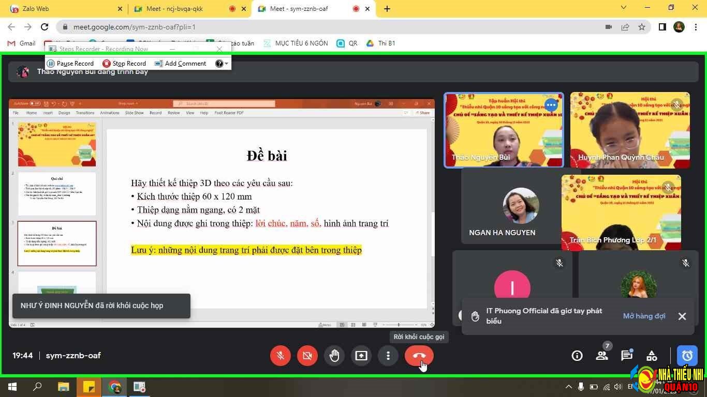Image resolution: width=707 pixels, height=397 pixels.
Task: Go back in browser history
Action: (11, 27)
